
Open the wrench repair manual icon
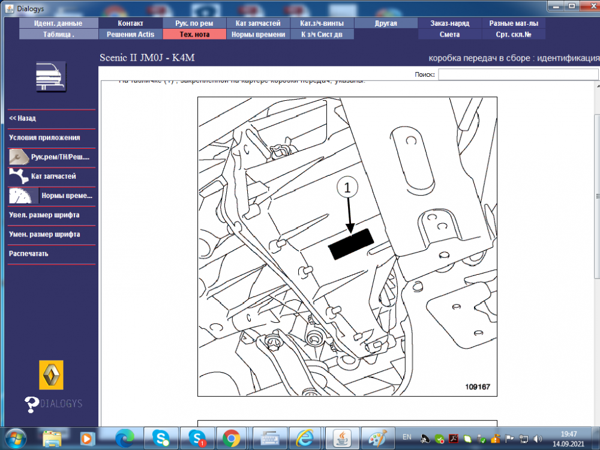pyautogui.click(x=19, y=157)
